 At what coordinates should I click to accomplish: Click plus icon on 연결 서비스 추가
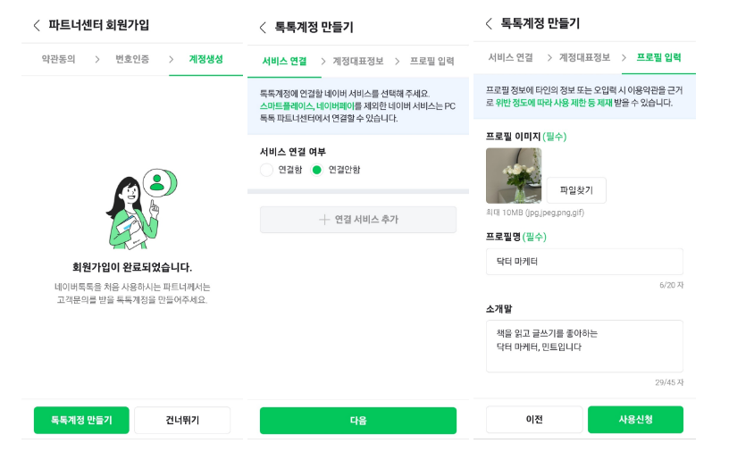[x=324, y=220]
